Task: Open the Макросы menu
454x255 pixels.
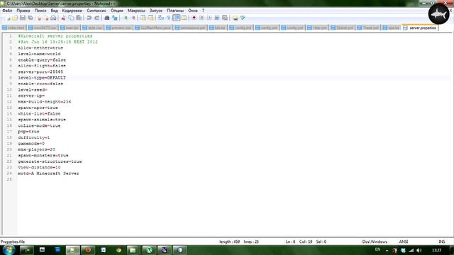Action: click(136, 11)
